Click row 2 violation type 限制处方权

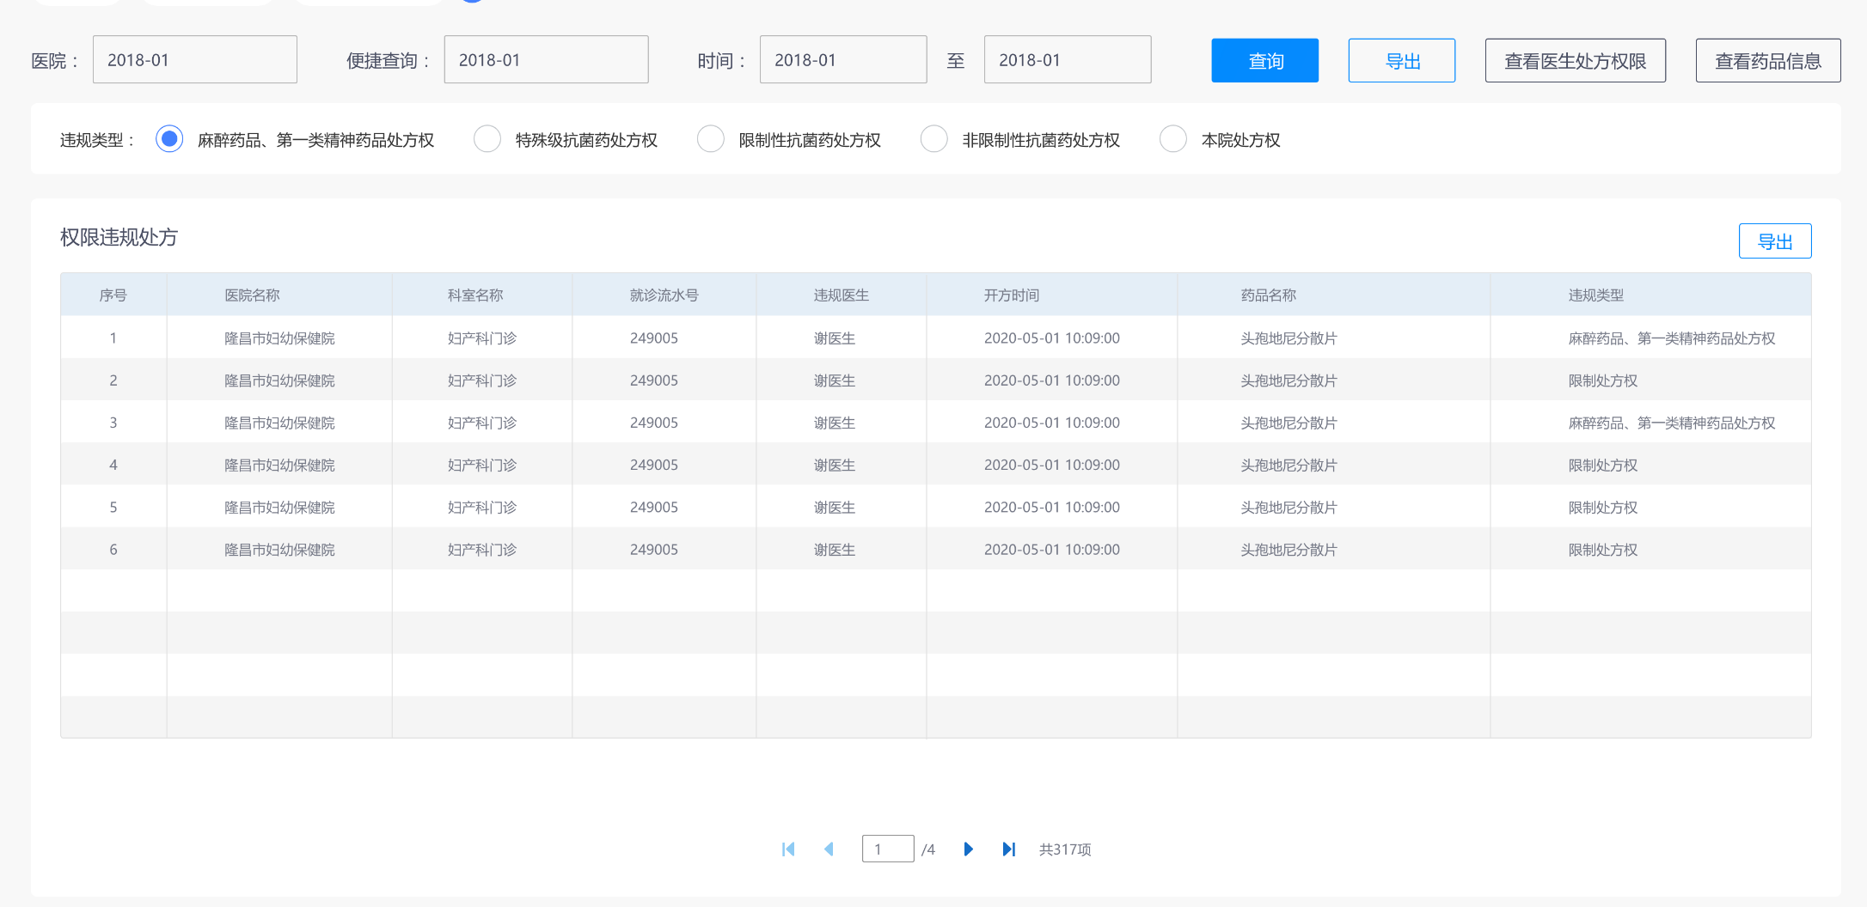(1603, 380)
